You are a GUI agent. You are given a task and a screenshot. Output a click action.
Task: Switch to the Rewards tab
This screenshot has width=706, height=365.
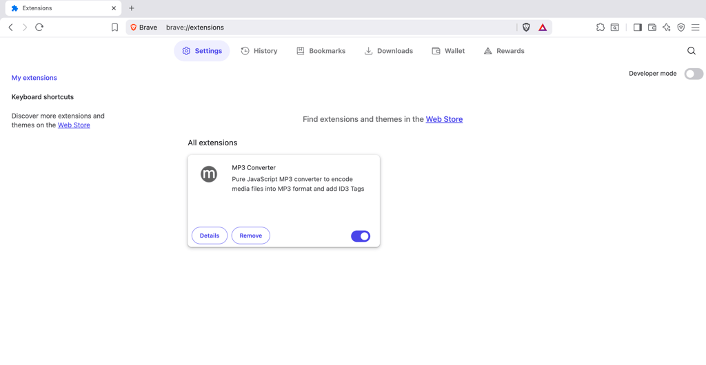(503, 51)
